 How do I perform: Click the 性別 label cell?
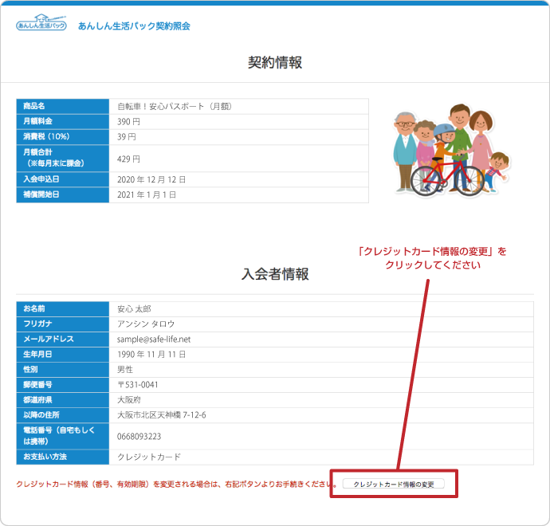pos(63,370)
